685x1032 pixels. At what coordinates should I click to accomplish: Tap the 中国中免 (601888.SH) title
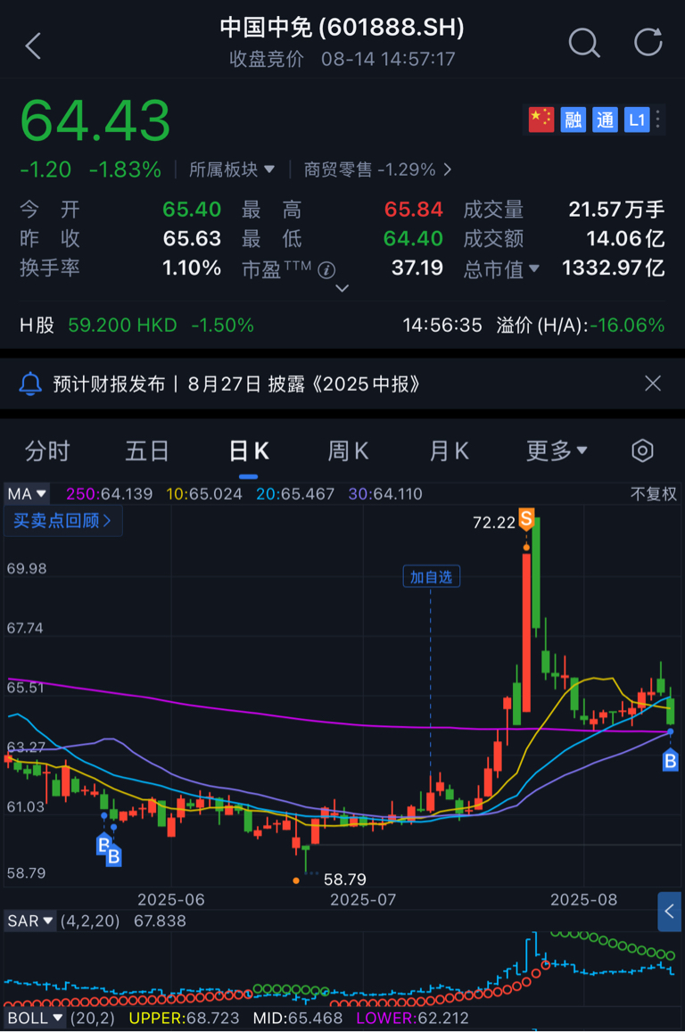pos(342,27)
